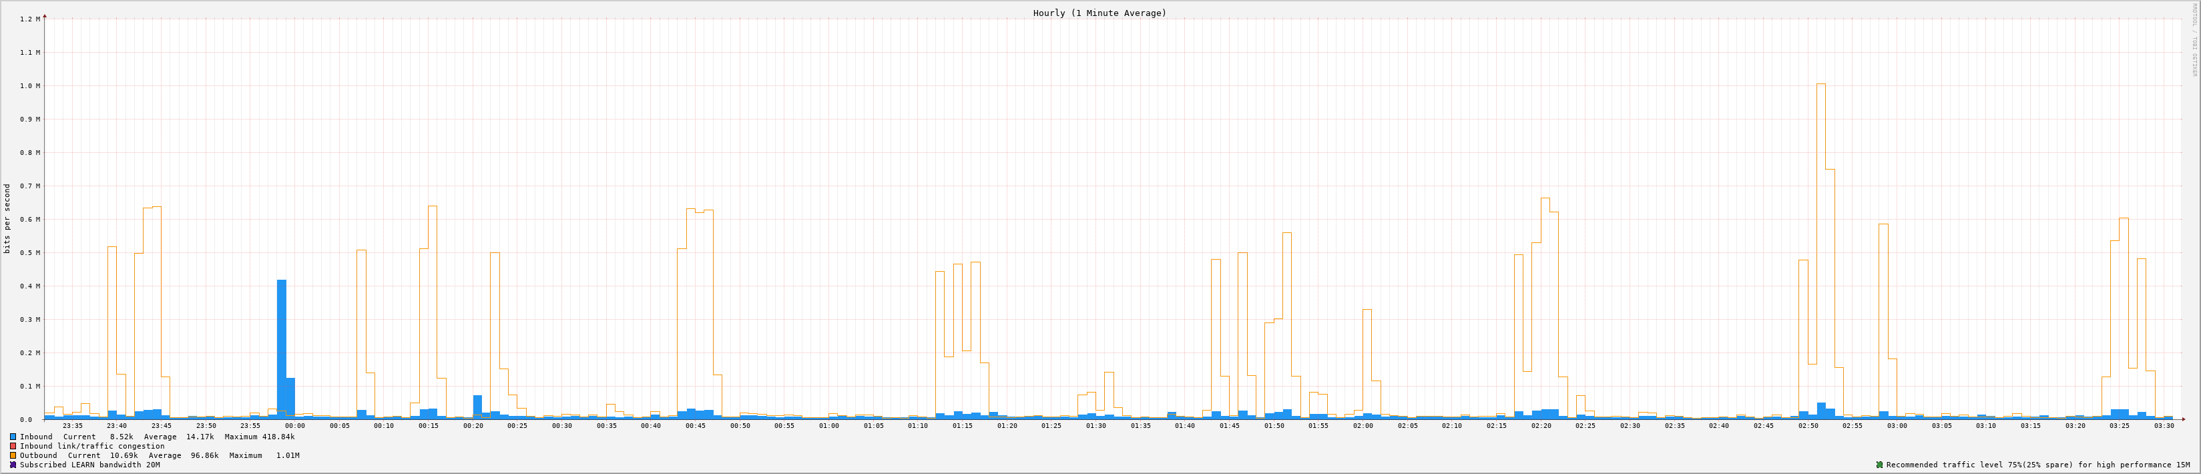Click the 03:30 time label on the x-axis
Viewport: 2201px width, 474px height.
click(2164, 425)
